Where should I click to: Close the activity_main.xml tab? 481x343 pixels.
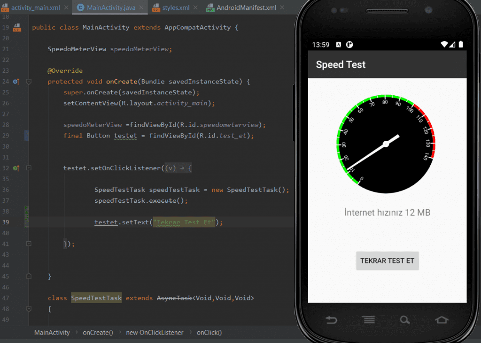(66, 8)
